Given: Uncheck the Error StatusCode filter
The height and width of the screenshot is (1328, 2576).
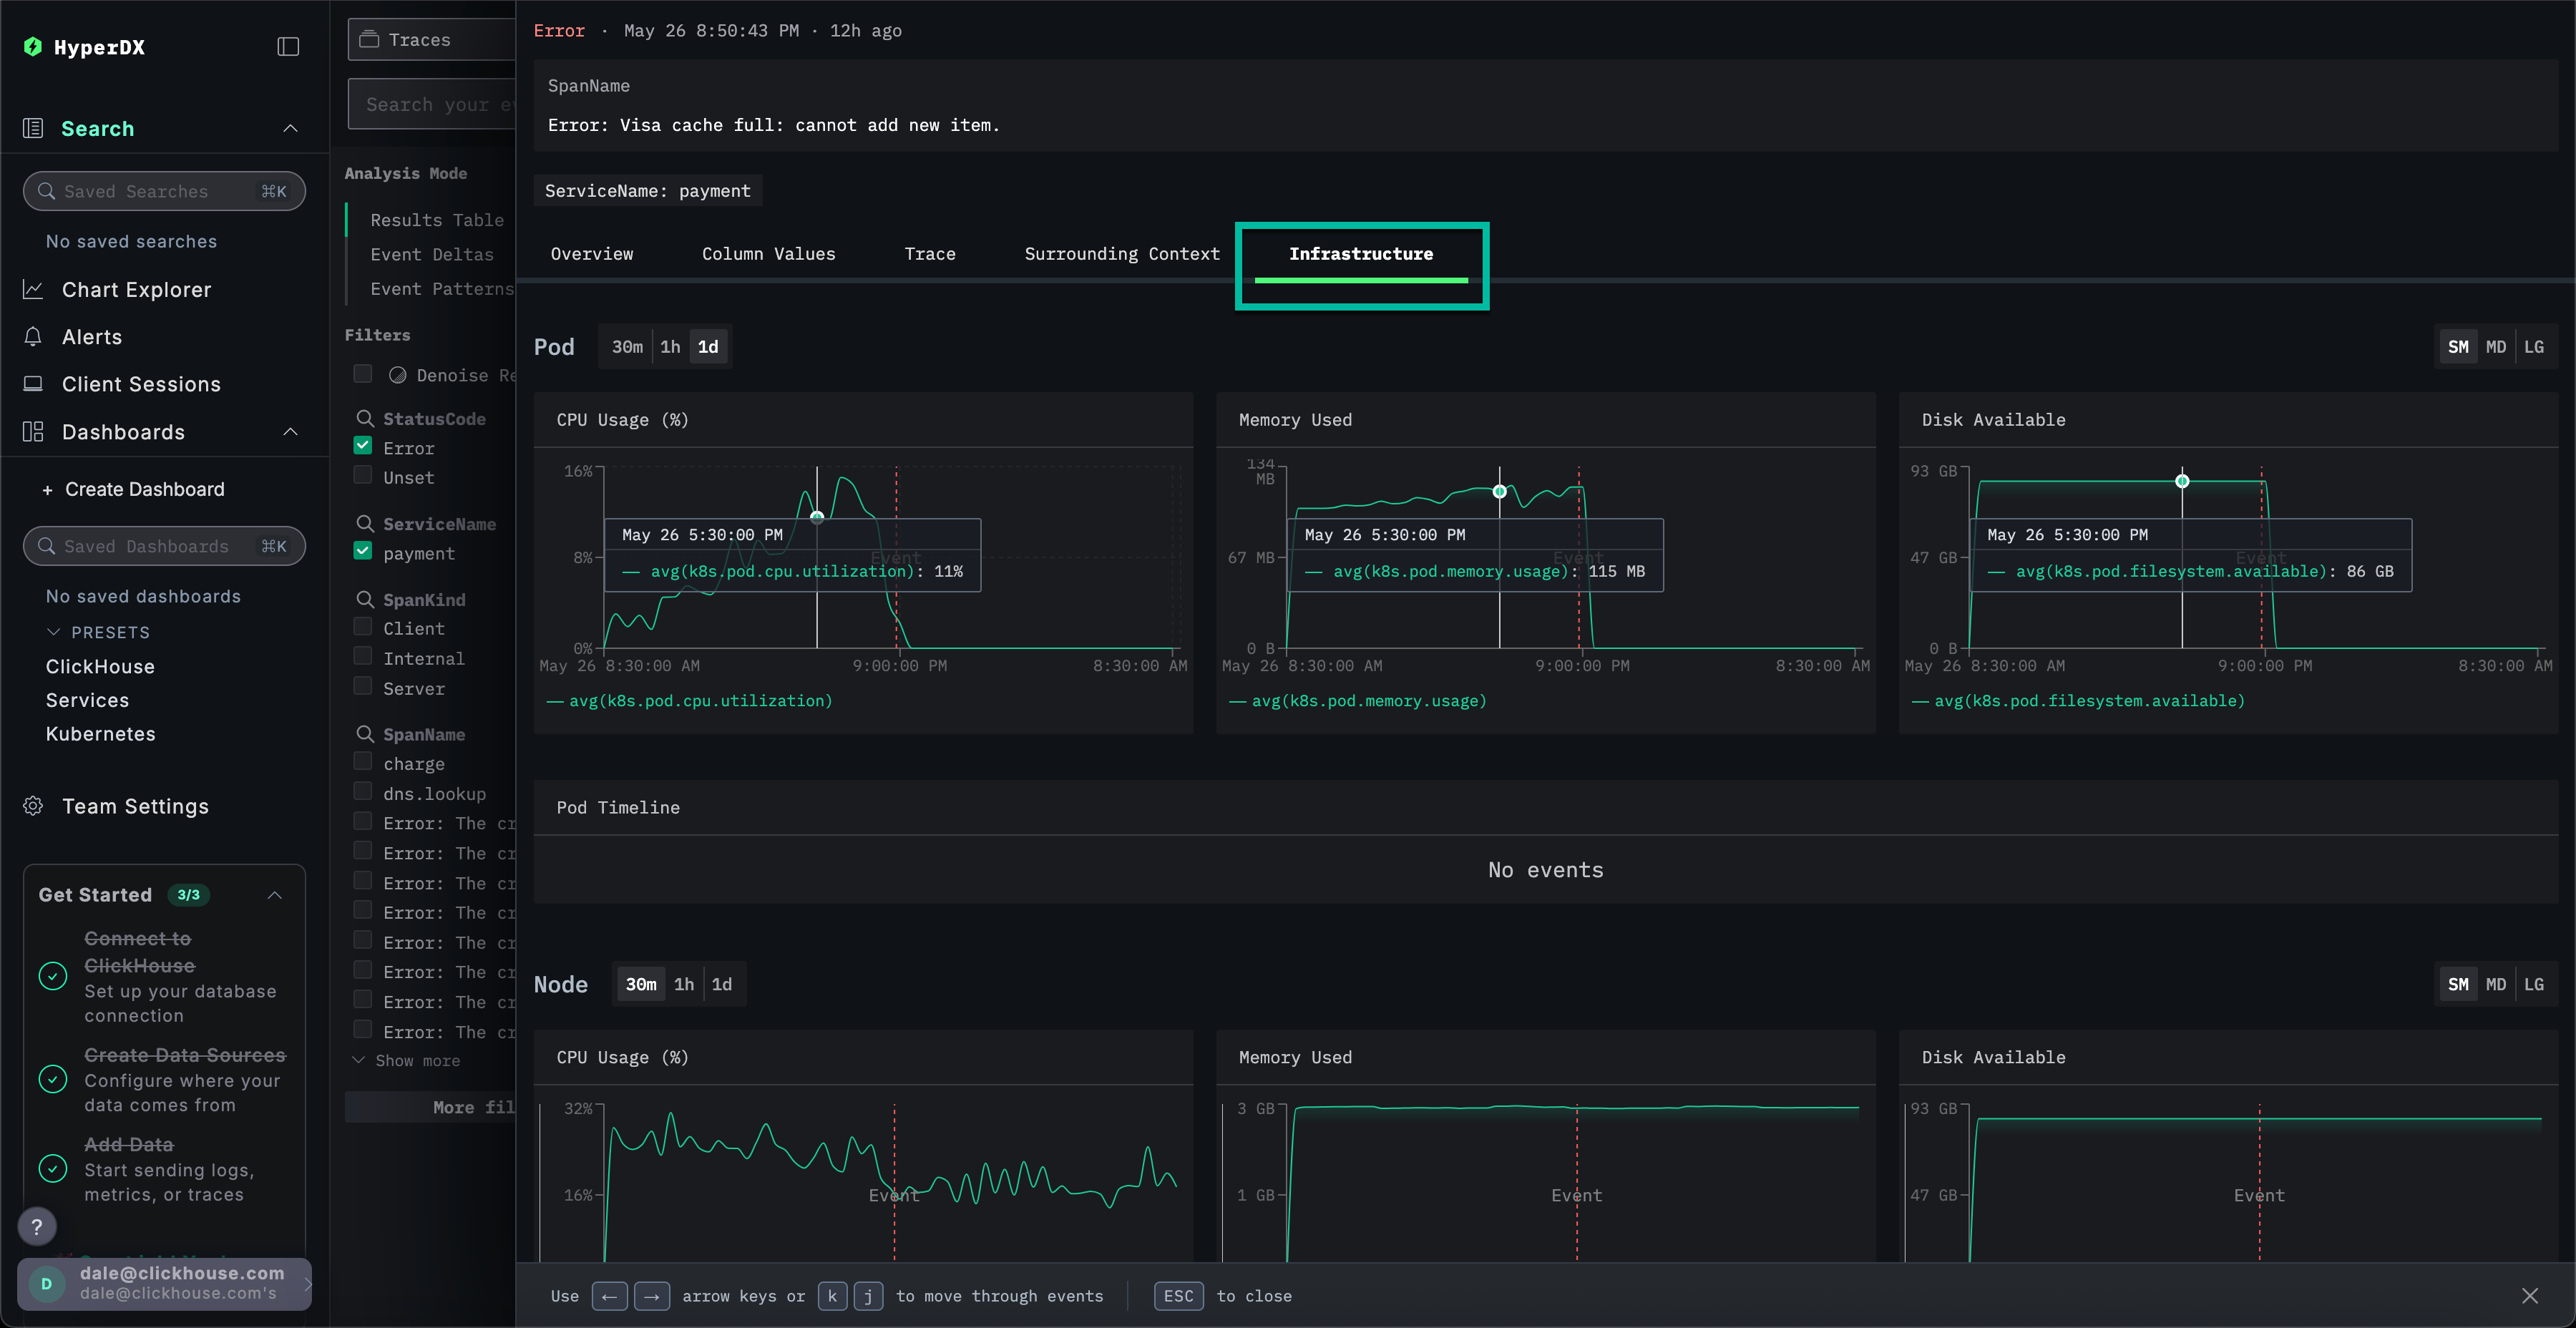Looking at the screenshot, I should coord(363,446).
